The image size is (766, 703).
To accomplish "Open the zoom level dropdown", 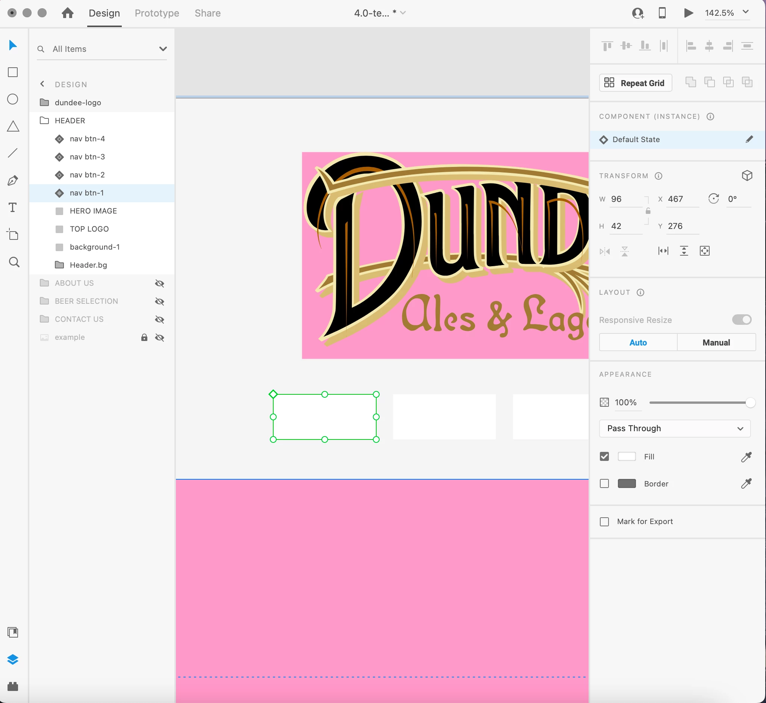I will point(745,12).
